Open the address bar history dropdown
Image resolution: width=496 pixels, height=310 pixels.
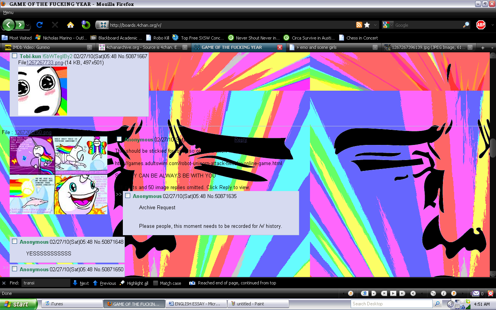pyautogui.click(x=375, y=26)
